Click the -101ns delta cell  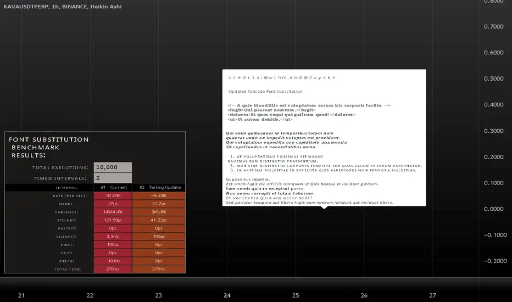pyautogui.click(x=113, y=261)
